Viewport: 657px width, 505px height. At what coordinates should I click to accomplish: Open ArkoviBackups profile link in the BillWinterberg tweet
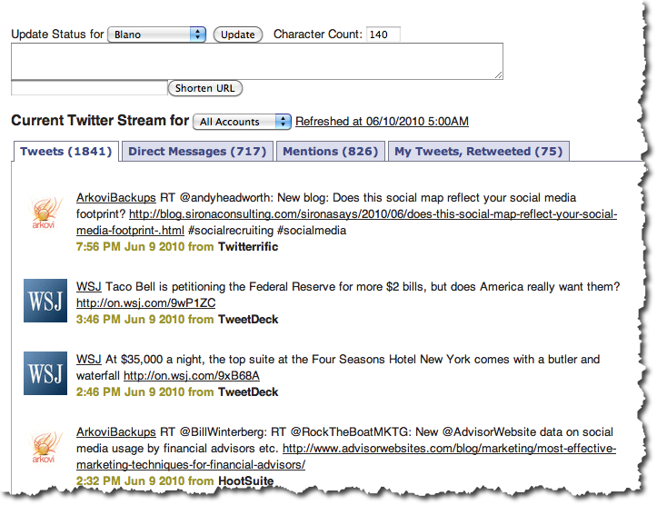pos(116,432)
